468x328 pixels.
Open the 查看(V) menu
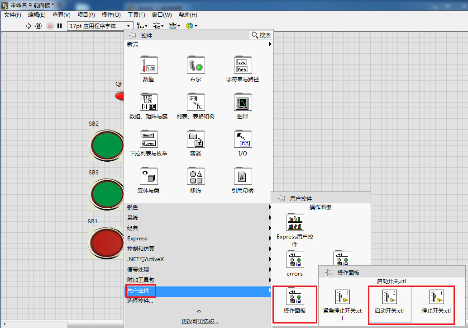tap(62, 14)
